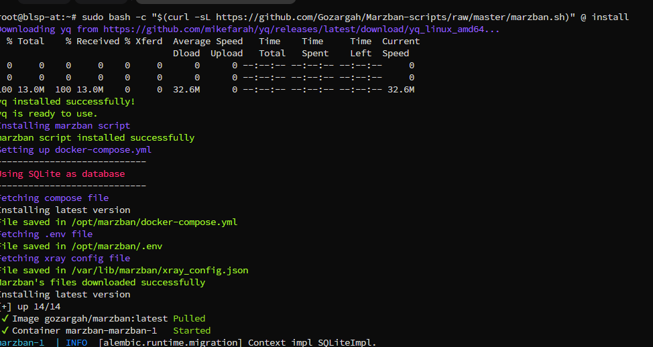Click the 'install' argument ending the command
The height and width of the screenshot is (347, 653).
[x=610, y=17]
